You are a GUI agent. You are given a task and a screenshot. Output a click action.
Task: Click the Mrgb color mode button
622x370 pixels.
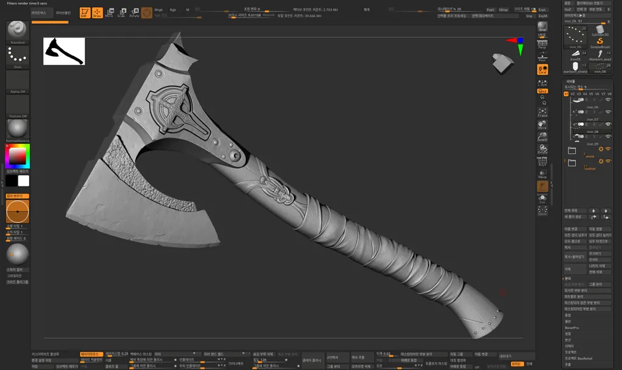[159, 10]
